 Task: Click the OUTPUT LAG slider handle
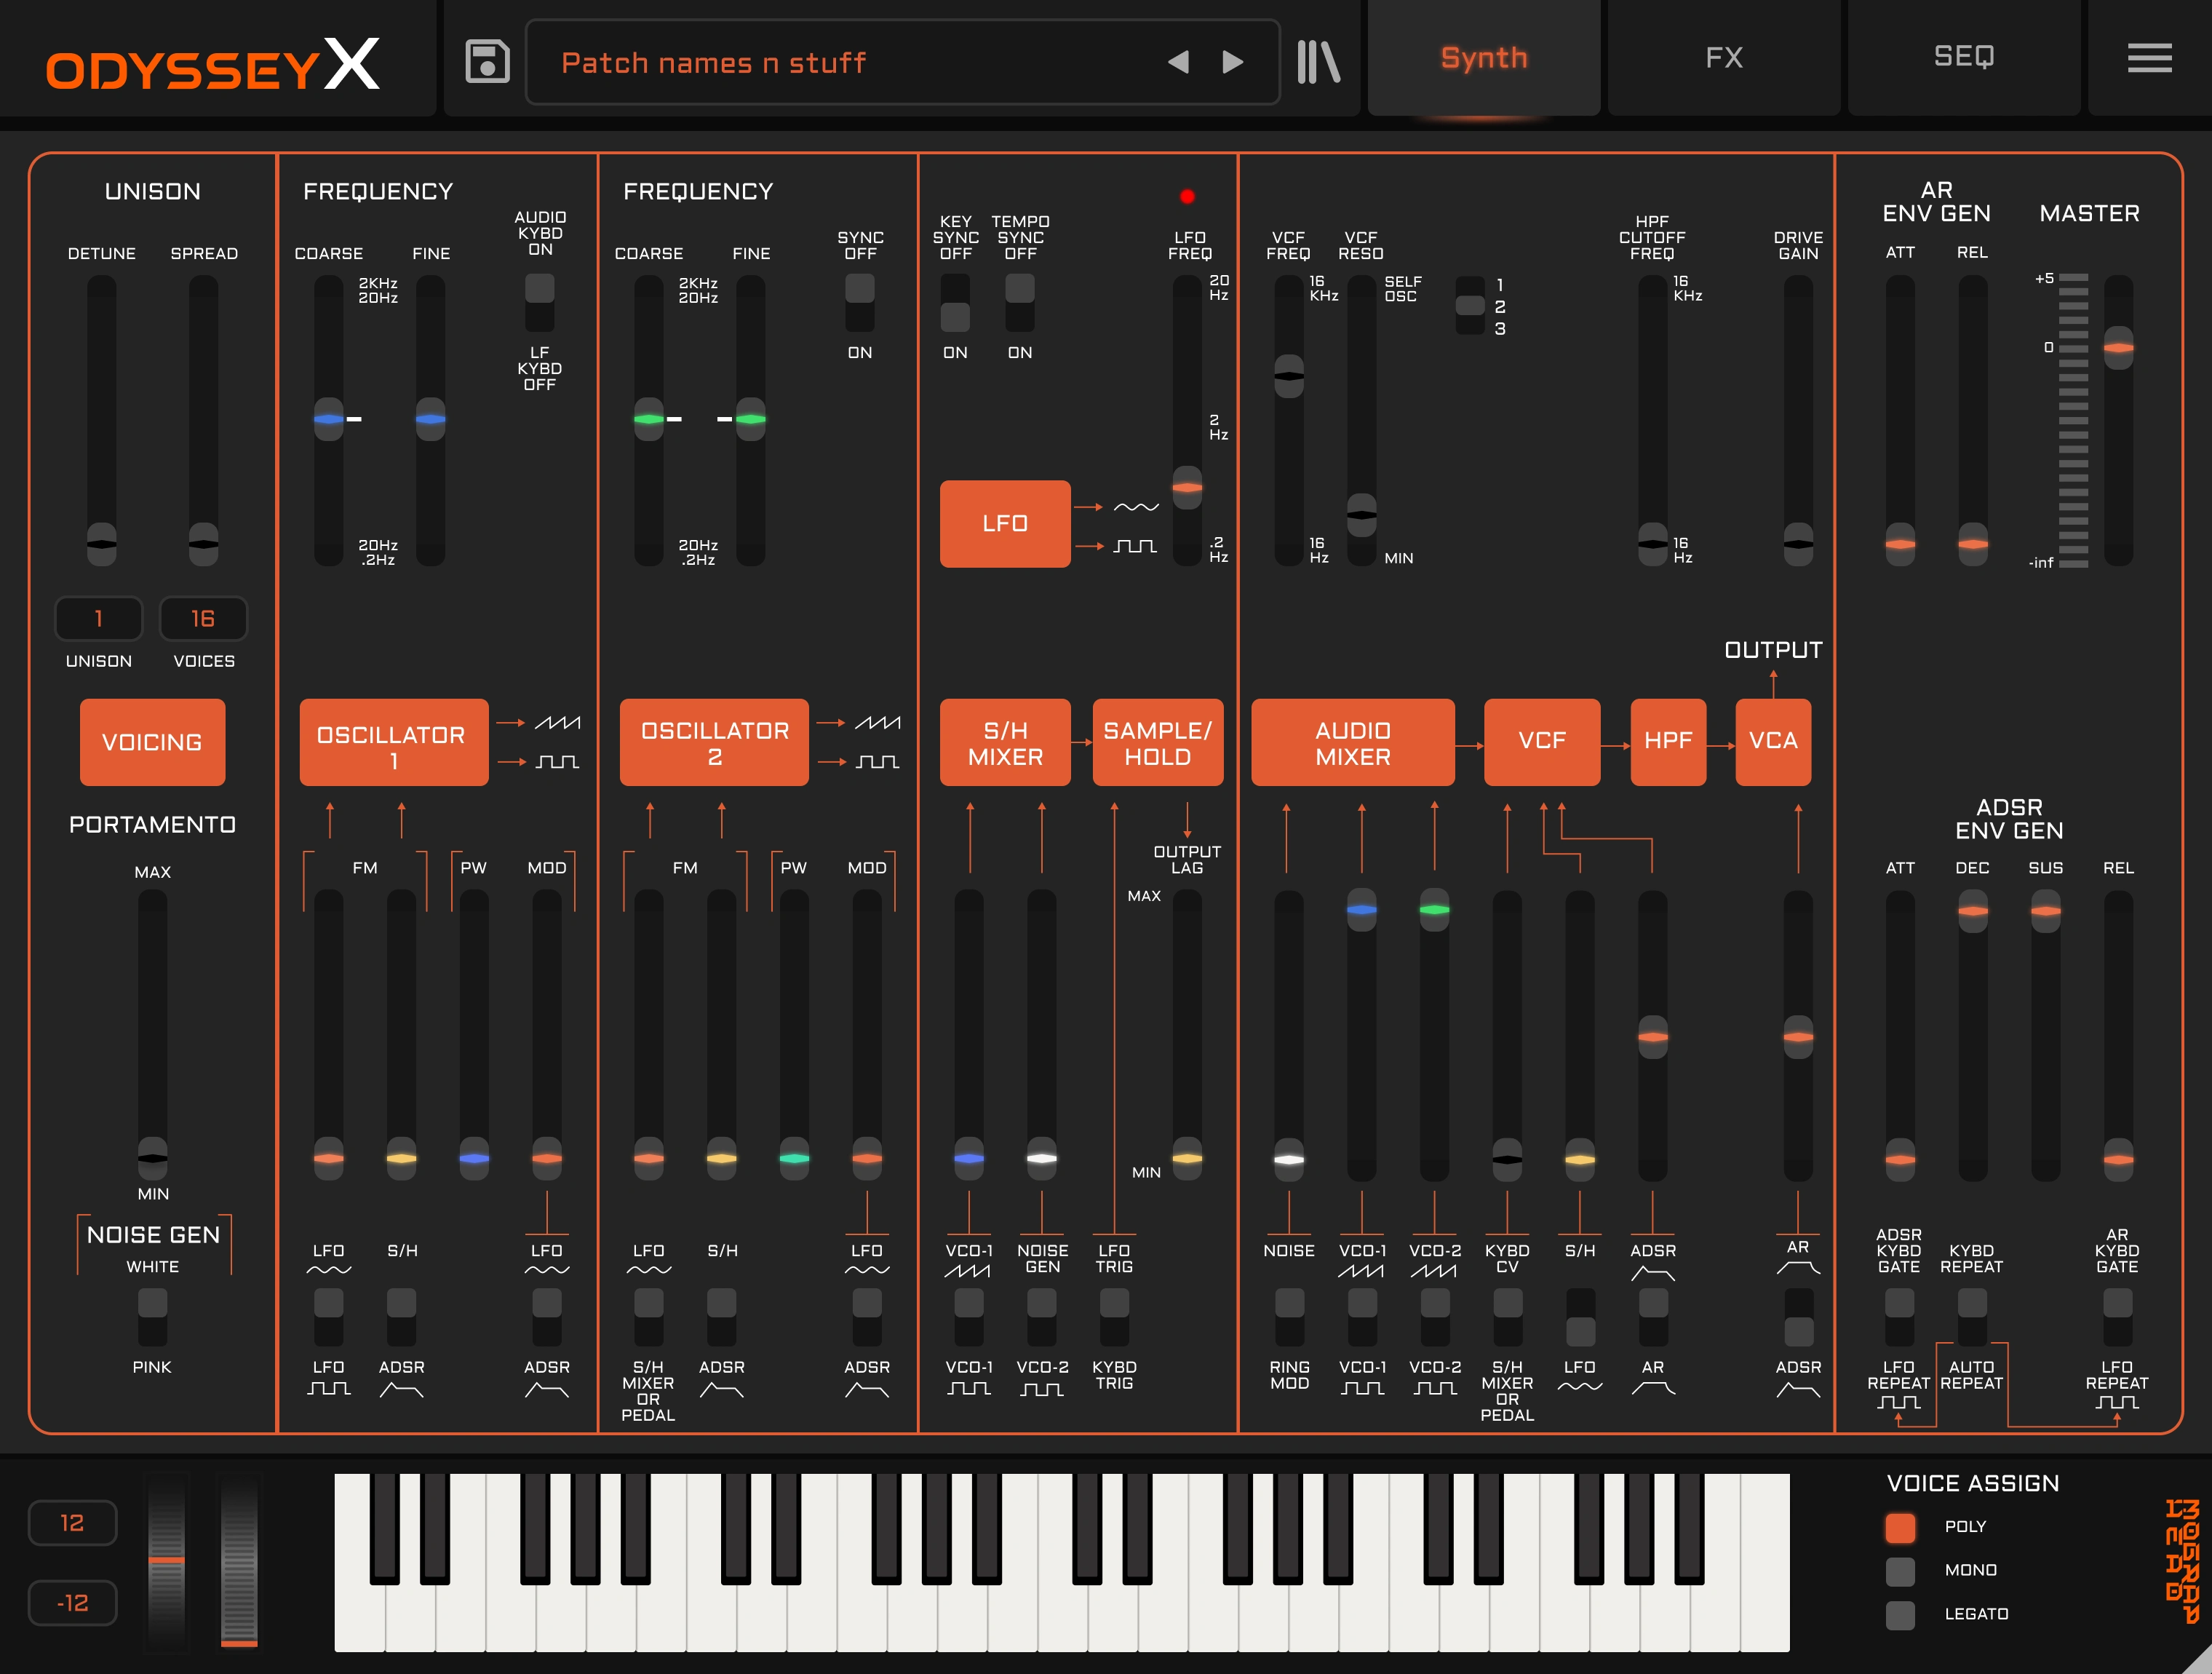[1187, 1158]
